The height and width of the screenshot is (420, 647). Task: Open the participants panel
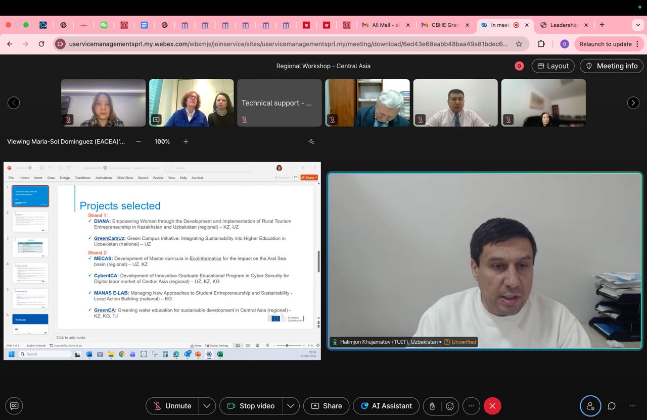[x=590, y=405]
